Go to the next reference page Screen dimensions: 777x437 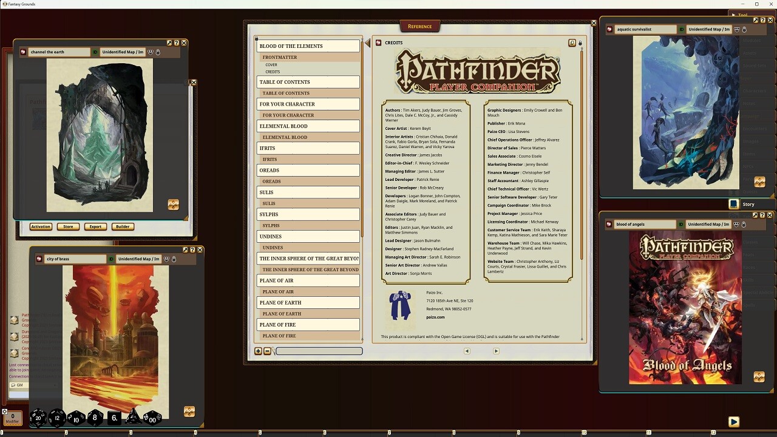click(496, 351)
